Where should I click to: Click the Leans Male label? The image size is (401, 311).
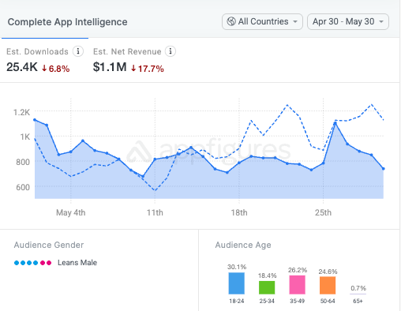coord(77,263)
